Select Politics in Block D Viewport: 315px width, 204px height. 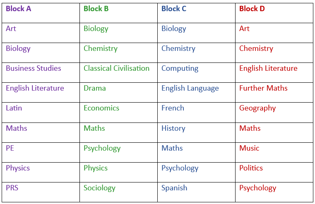click(251, 168)
